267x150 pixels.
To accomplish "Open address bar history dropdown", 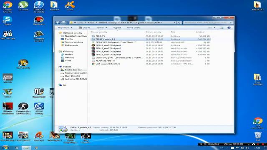I will tap(174, 22).
